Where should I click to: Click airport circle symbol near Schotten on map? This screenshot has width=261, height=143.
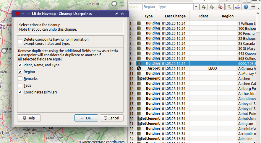tap(114, 4)
